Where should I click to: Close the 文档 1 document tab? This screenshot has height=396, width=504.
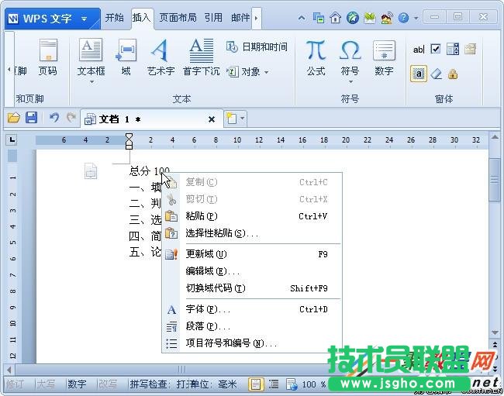pos(212,119)
